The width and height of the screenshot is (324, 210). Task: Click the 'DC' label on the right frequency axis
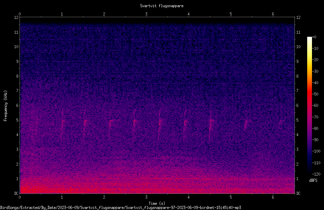pos(298,194)
